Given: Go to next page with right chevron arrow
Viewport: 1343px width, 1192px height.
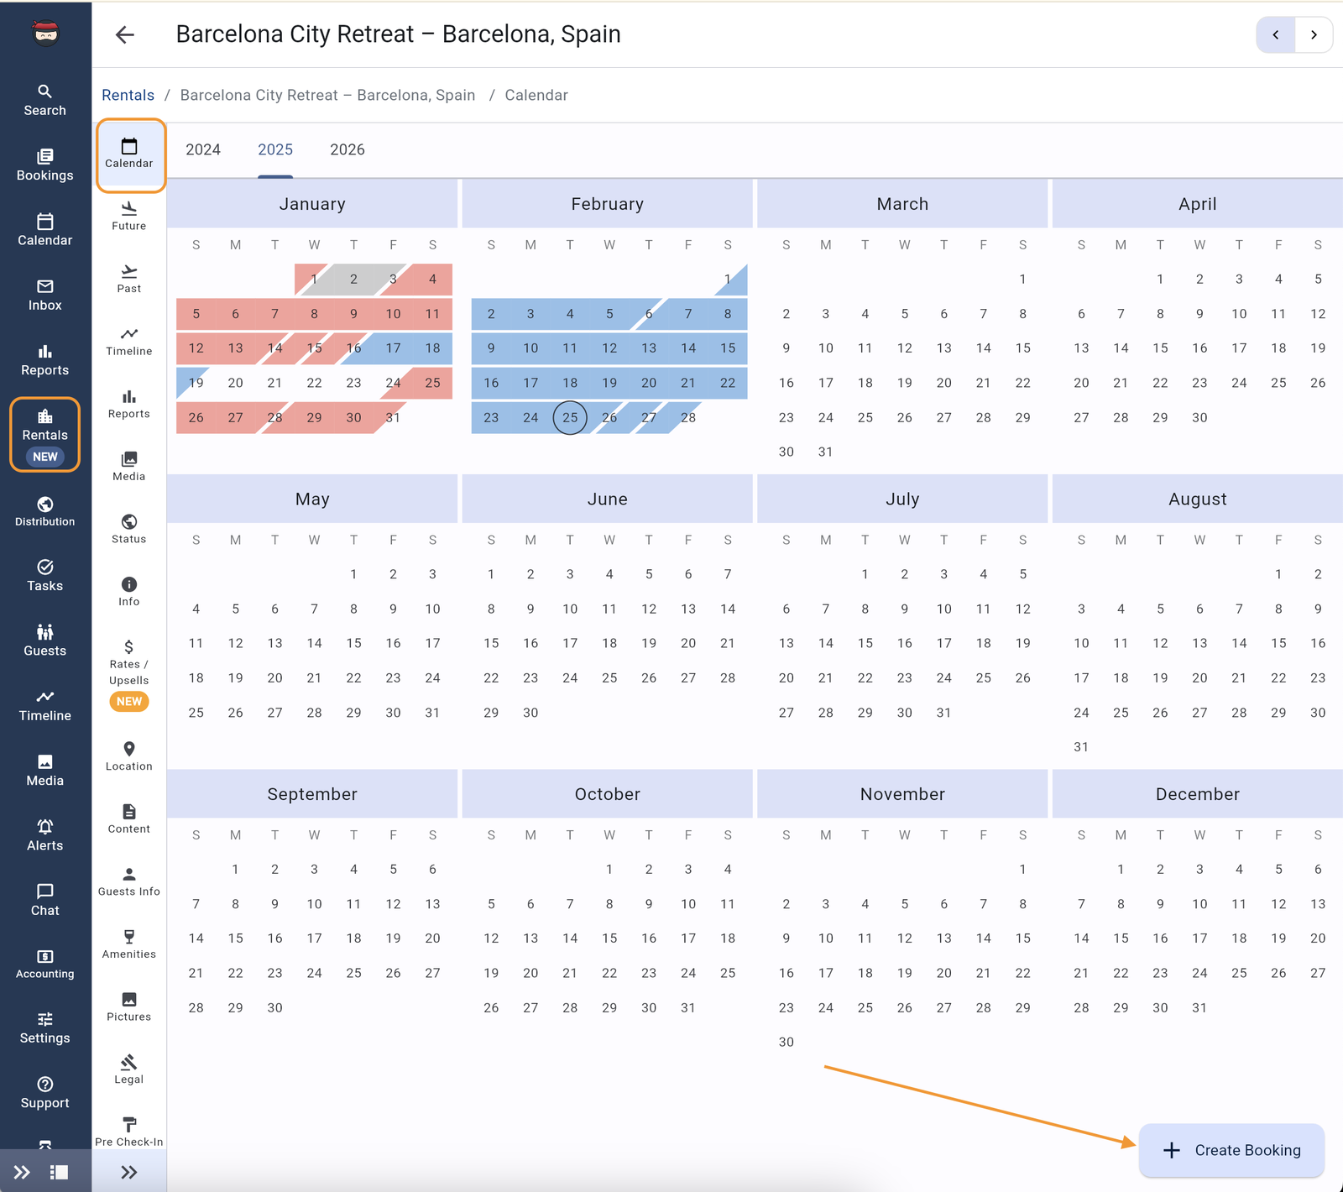Looking at the screenshot, I should point(1314,34).
